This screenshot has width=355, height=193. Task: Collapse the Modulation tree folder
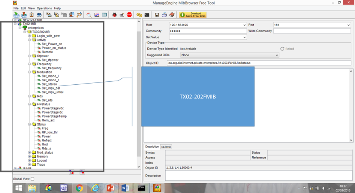point(30,72)
